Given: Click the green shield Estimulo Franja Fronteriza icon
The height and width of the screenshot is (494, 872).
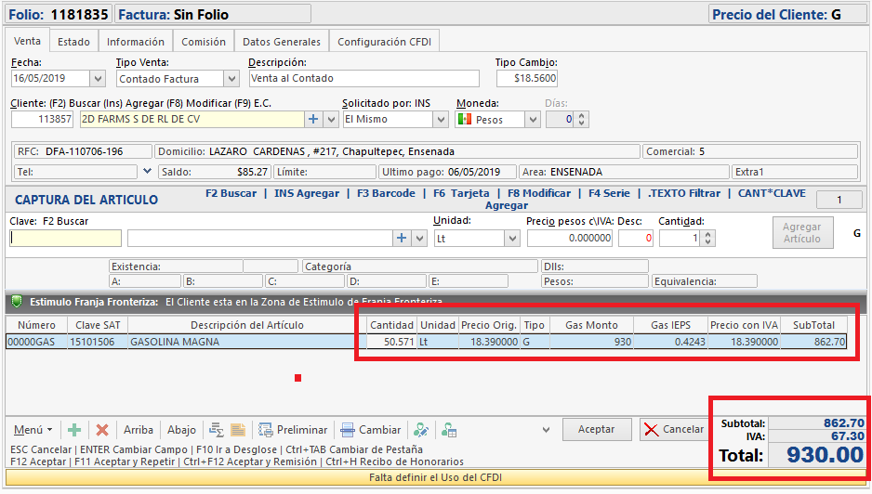Looking at the screenshot, I should (x=17, y=302).
